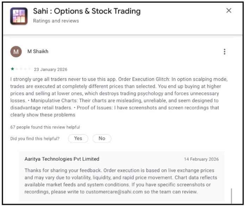Screen dimensions: 245x206
Task: Click the Ratings and reviews subtitle
Action: (56, 21)
